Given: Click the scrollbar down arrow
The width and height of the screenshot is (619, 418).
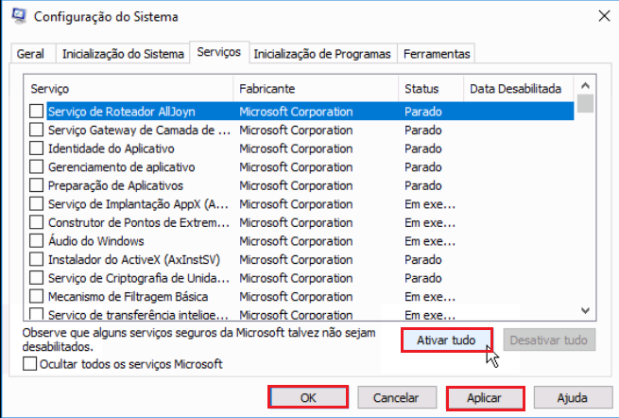Looking at the screenshot, I should click(x=585, y=311).
